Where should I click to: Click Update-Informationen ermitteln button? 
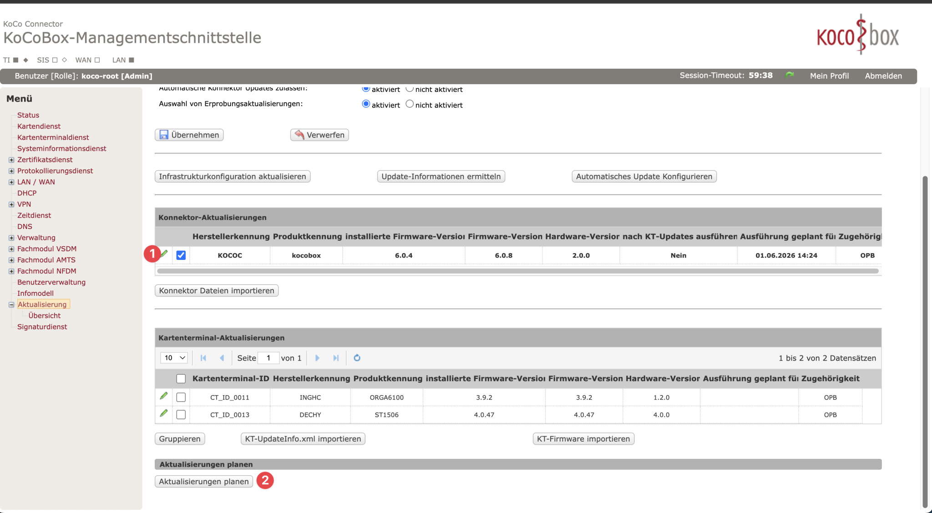pyautogui.click(x=441, y=176)
